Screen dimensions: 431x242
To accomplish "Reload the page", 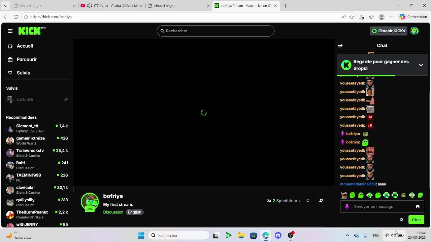I will [x=15, y=17].
